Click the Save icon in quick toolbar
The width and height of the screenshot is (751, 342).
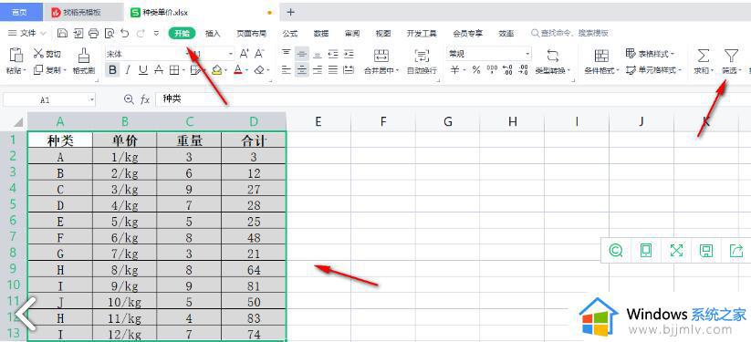tap(62, 33)
